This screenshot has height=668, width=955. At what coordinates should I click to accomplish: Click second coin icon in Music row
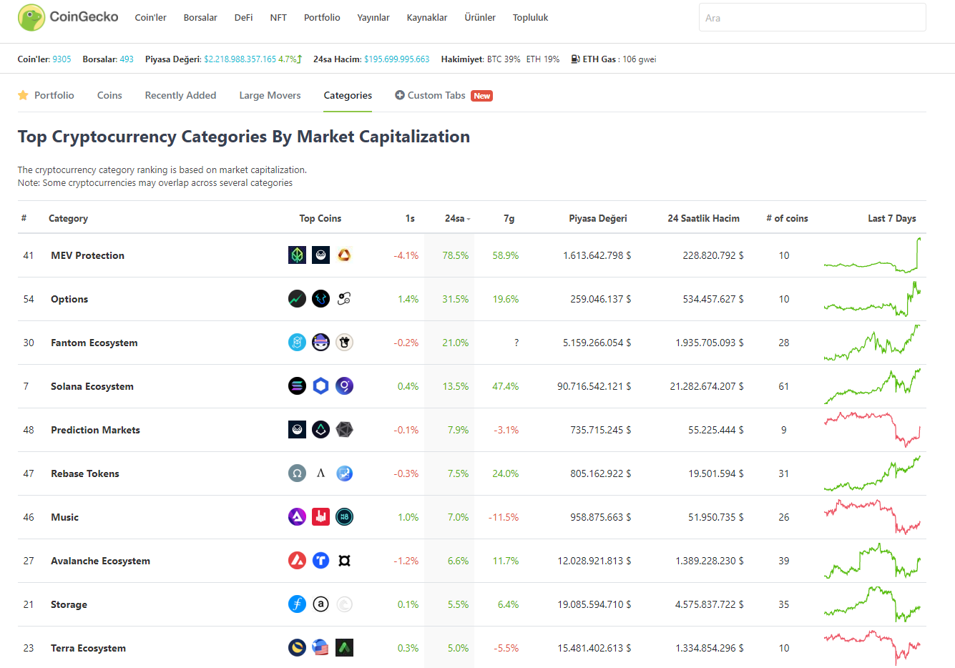[320, 517]
